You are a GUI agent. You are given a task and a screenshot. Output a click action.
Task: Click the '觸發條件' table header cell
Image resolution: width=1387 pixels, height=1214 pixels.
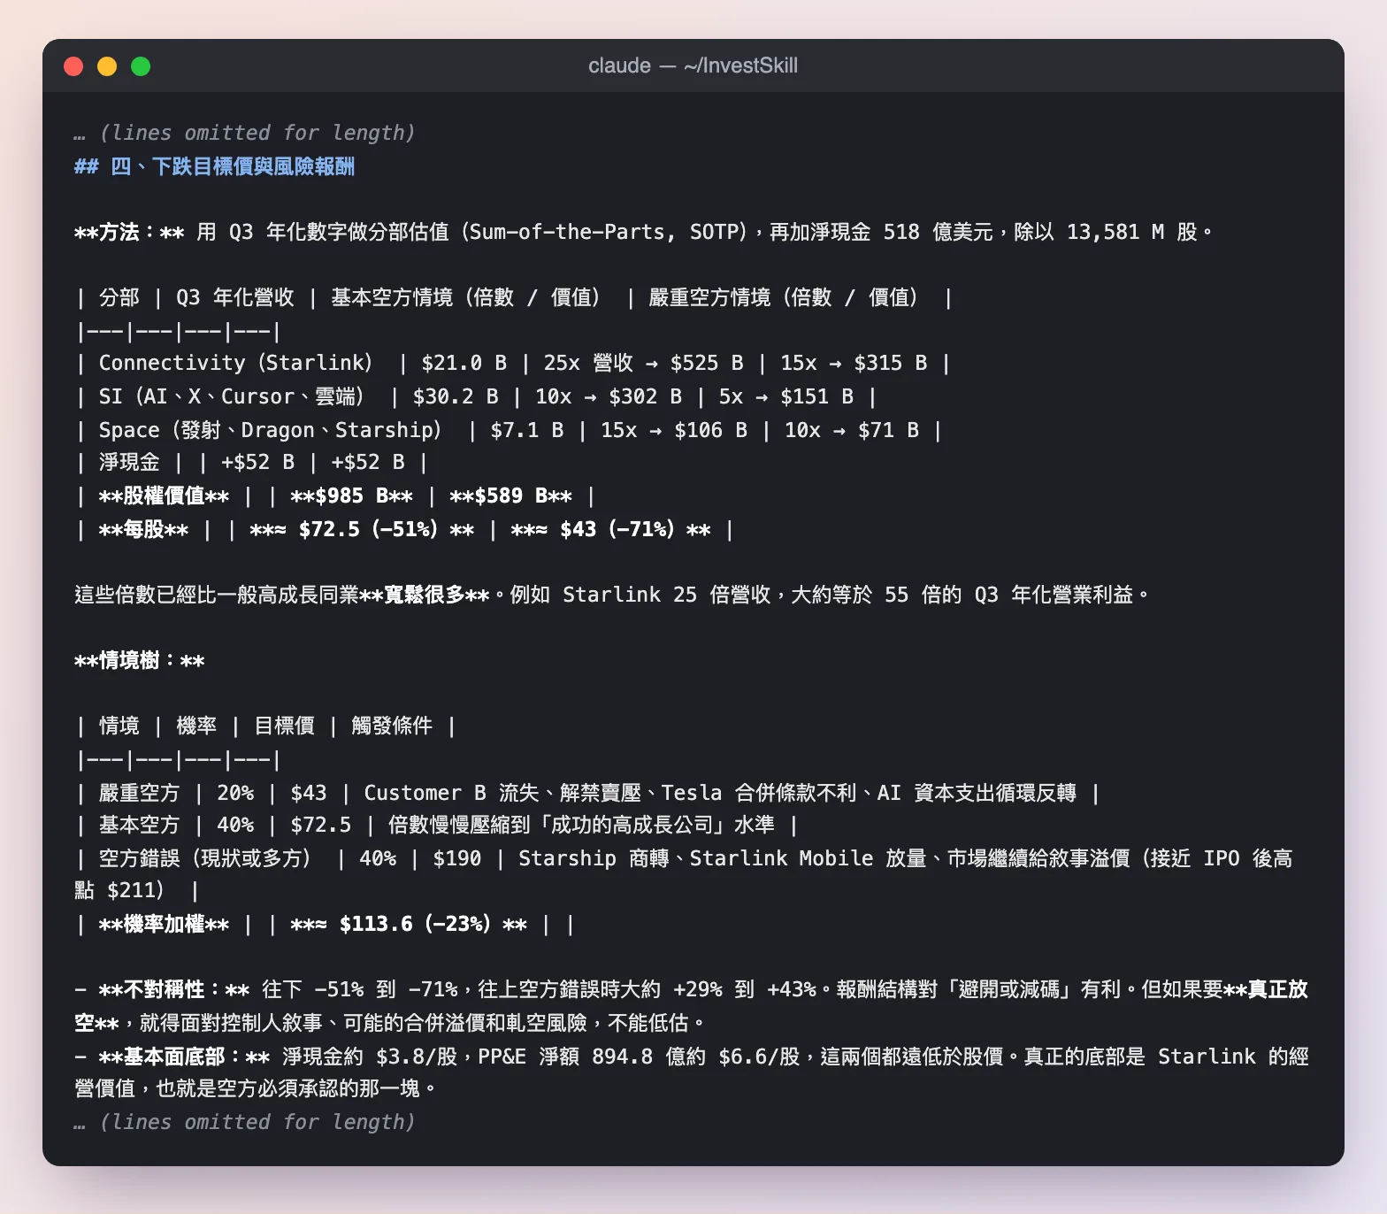[x=392, y=726]
